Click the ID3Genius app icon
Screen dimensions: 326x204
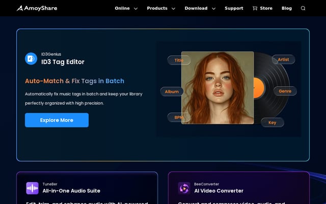coord(31,59)
